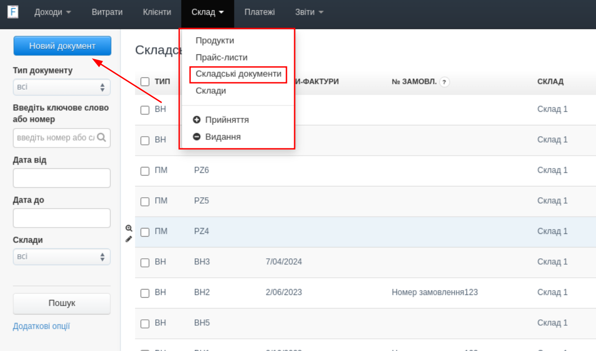Choose Прайс-листи in the Склад menu

pos(221,57)
